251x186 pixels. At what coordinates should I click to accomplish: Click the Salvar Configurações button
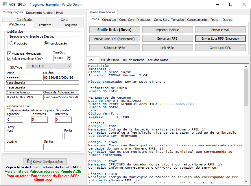45,161
